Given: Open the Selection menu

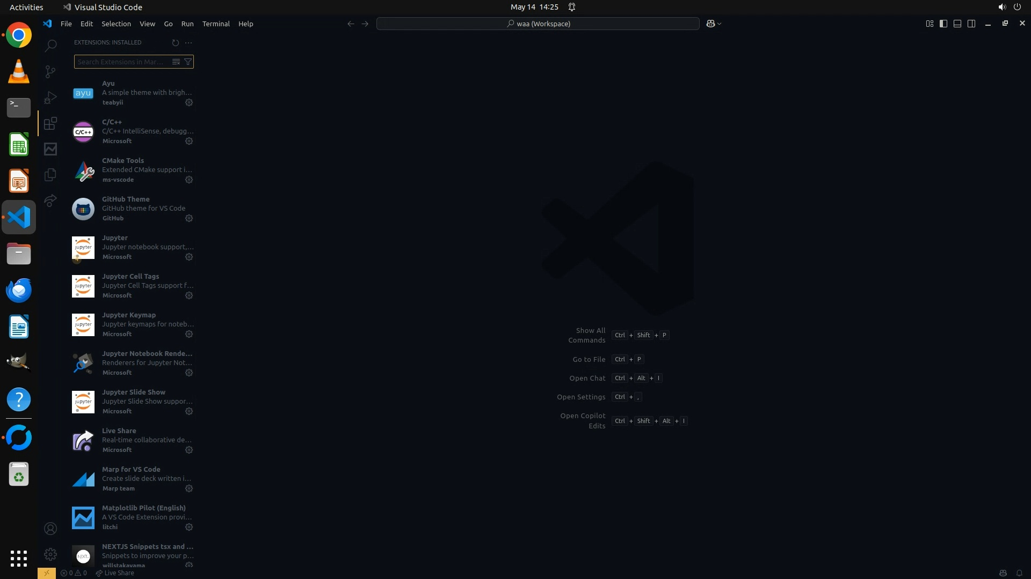Looking at the screenshot, I should tap(116, 24).
